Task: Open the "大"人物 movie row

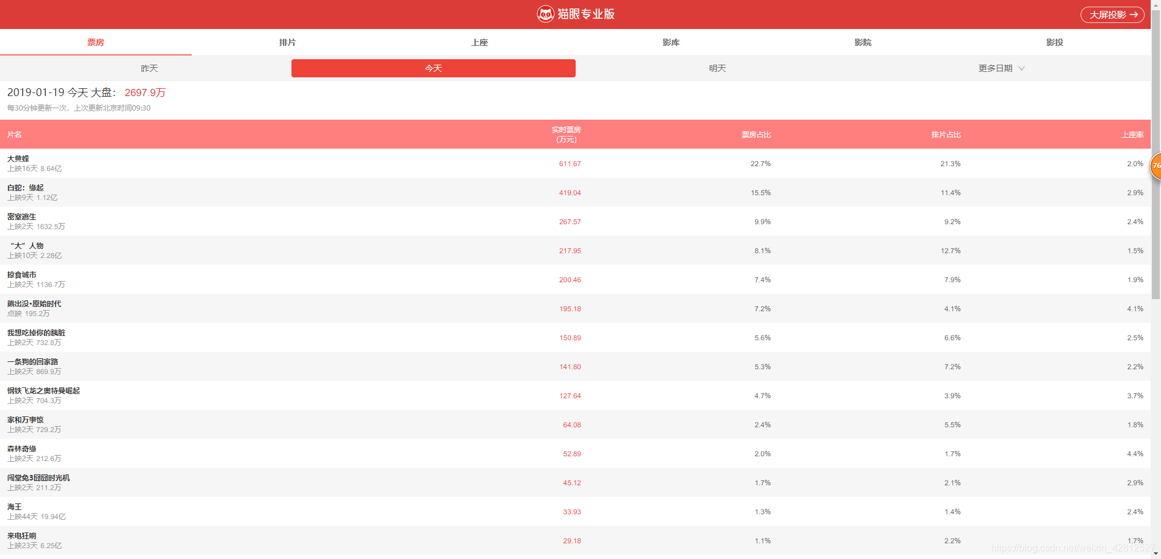Action: point(575,250)
